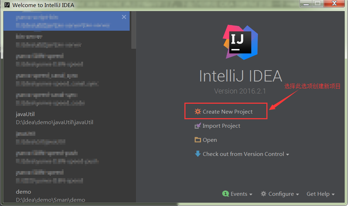Click the IJ icon in title bar
Viewport: 348px width, 206px height.
click(x=7, y=5)
